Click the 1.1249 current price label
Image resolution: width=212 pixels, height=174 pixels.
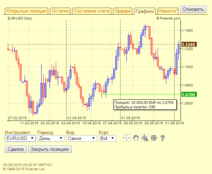(189, 44)
